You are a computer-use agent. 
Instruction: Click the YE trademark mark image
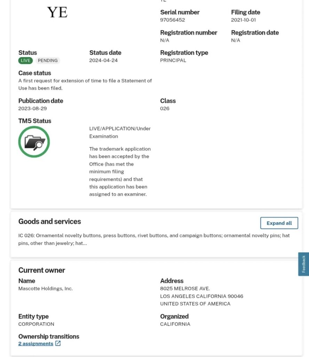pyautogui.click(x=57, y=12)
